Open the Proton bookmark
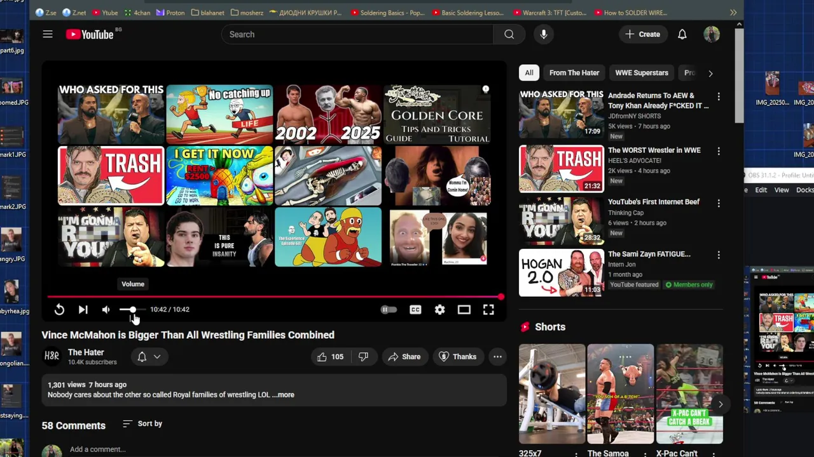 pyautogui.click(x=170, y=13)
